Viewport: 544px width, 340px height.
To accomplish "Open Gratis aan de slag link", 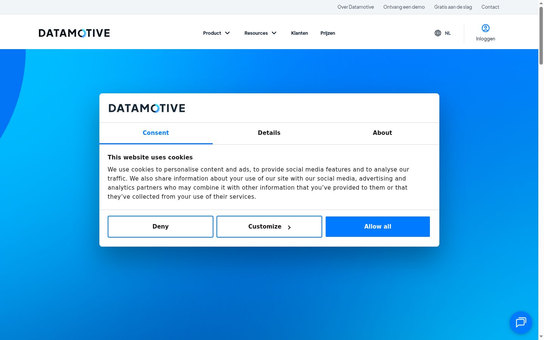I will click(x=453, y=7).
